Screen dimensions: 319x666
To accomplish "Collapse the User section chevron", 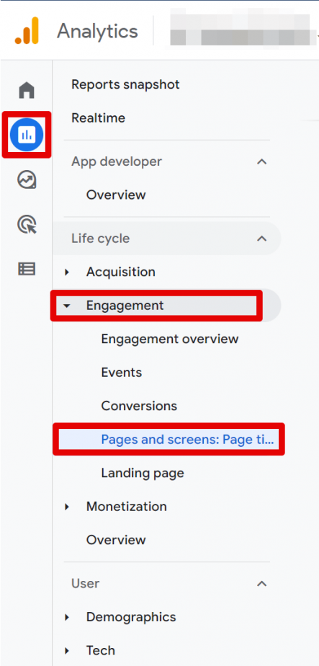I will (262, 584).
